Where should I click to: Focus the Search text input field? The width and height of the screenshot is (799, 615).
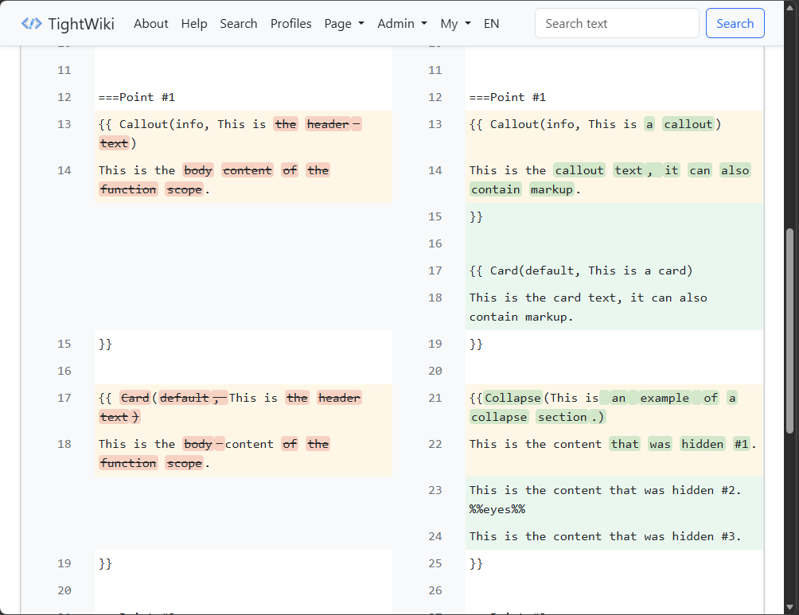pos(617,23)
